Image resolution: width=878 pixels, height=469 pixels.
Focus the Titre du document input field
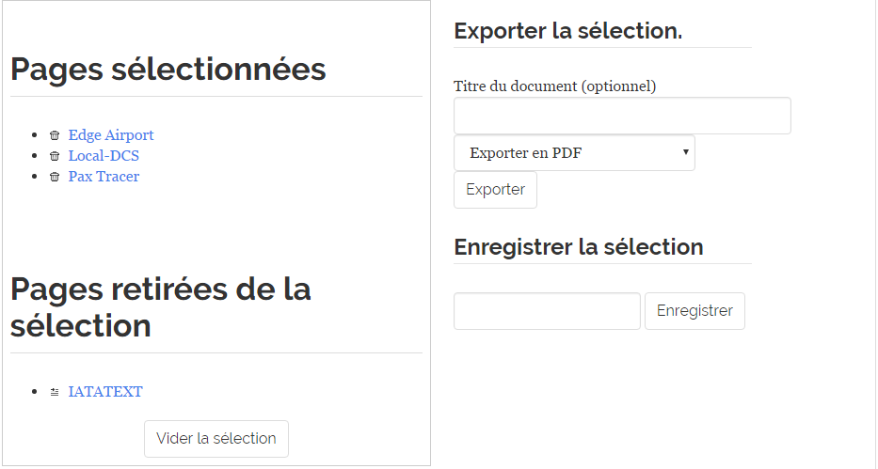point(622,116)
